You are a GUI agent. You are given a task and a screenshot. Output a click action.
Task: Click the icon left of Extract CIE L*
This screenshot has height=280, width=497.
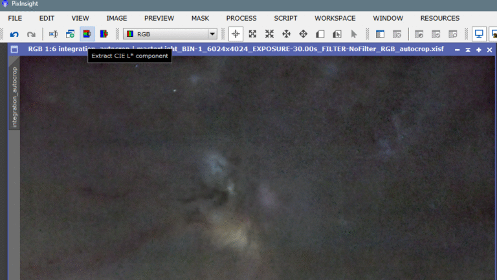coord(70,34)
